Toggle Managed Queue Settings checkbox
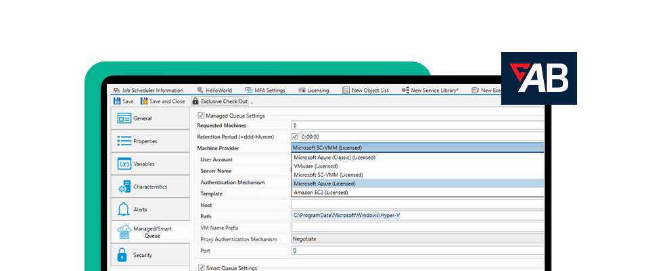Screen dimensions: 669x271 pos(201,116)
